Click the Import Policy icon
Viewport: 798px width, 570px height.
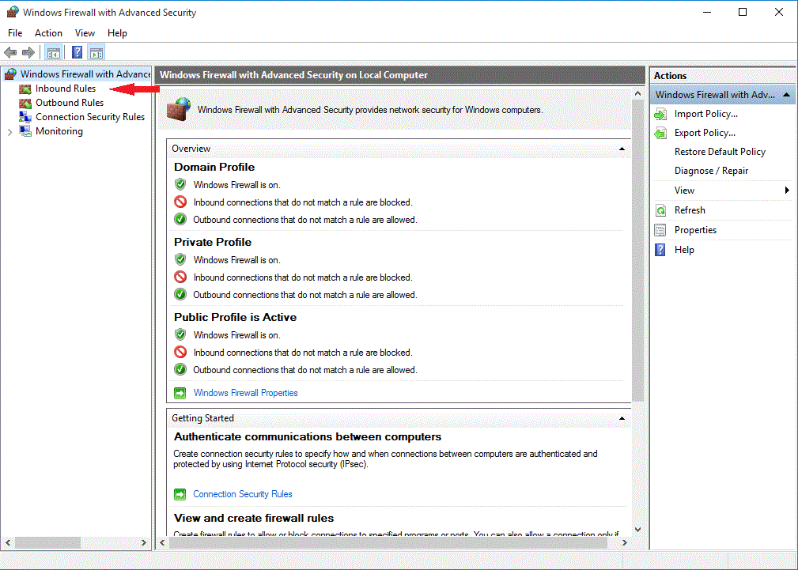660,113
